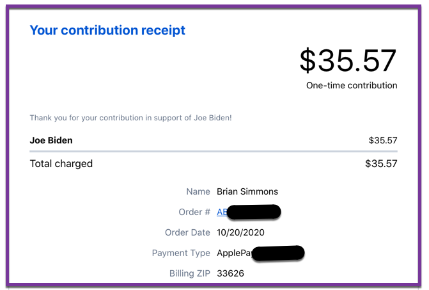Click the Joe Biden line amount $35.57
The height and width of the screenshot is (290, 429).
(383, 140)
